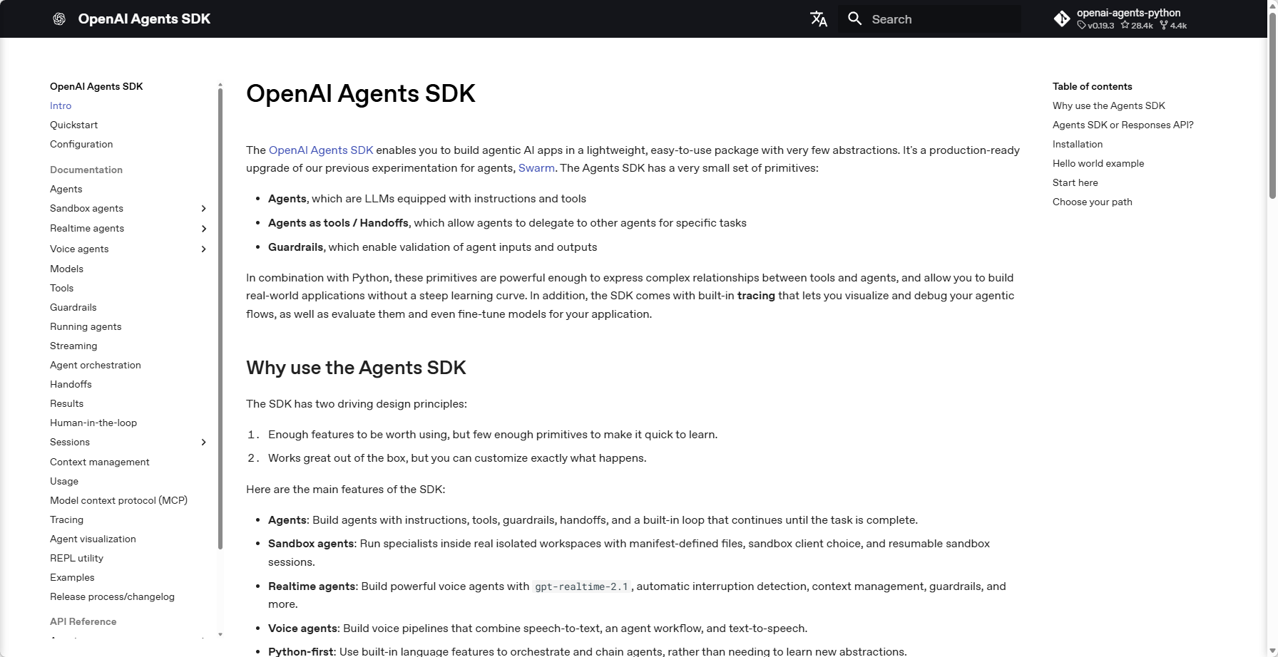The height and width of the screenshot is (657, 1278).
Task: Jump to Hello world example section
Action: click(1098, 163)
